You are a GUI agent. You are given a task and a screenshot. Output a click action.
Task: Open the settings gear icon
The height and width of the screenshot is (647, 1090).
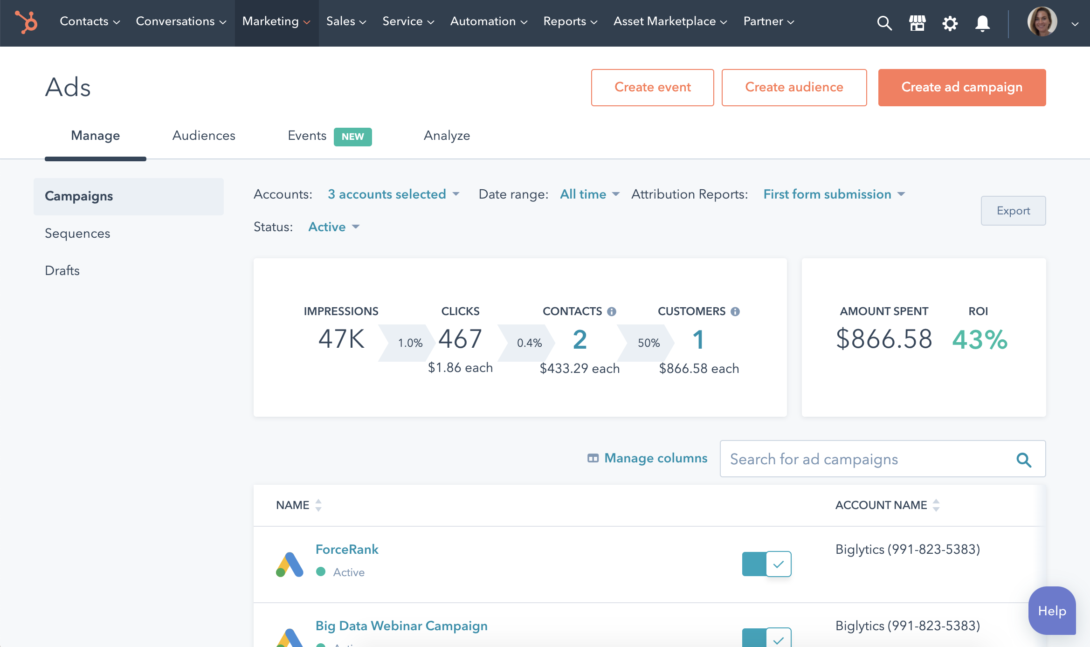click(x=949, y=21)
